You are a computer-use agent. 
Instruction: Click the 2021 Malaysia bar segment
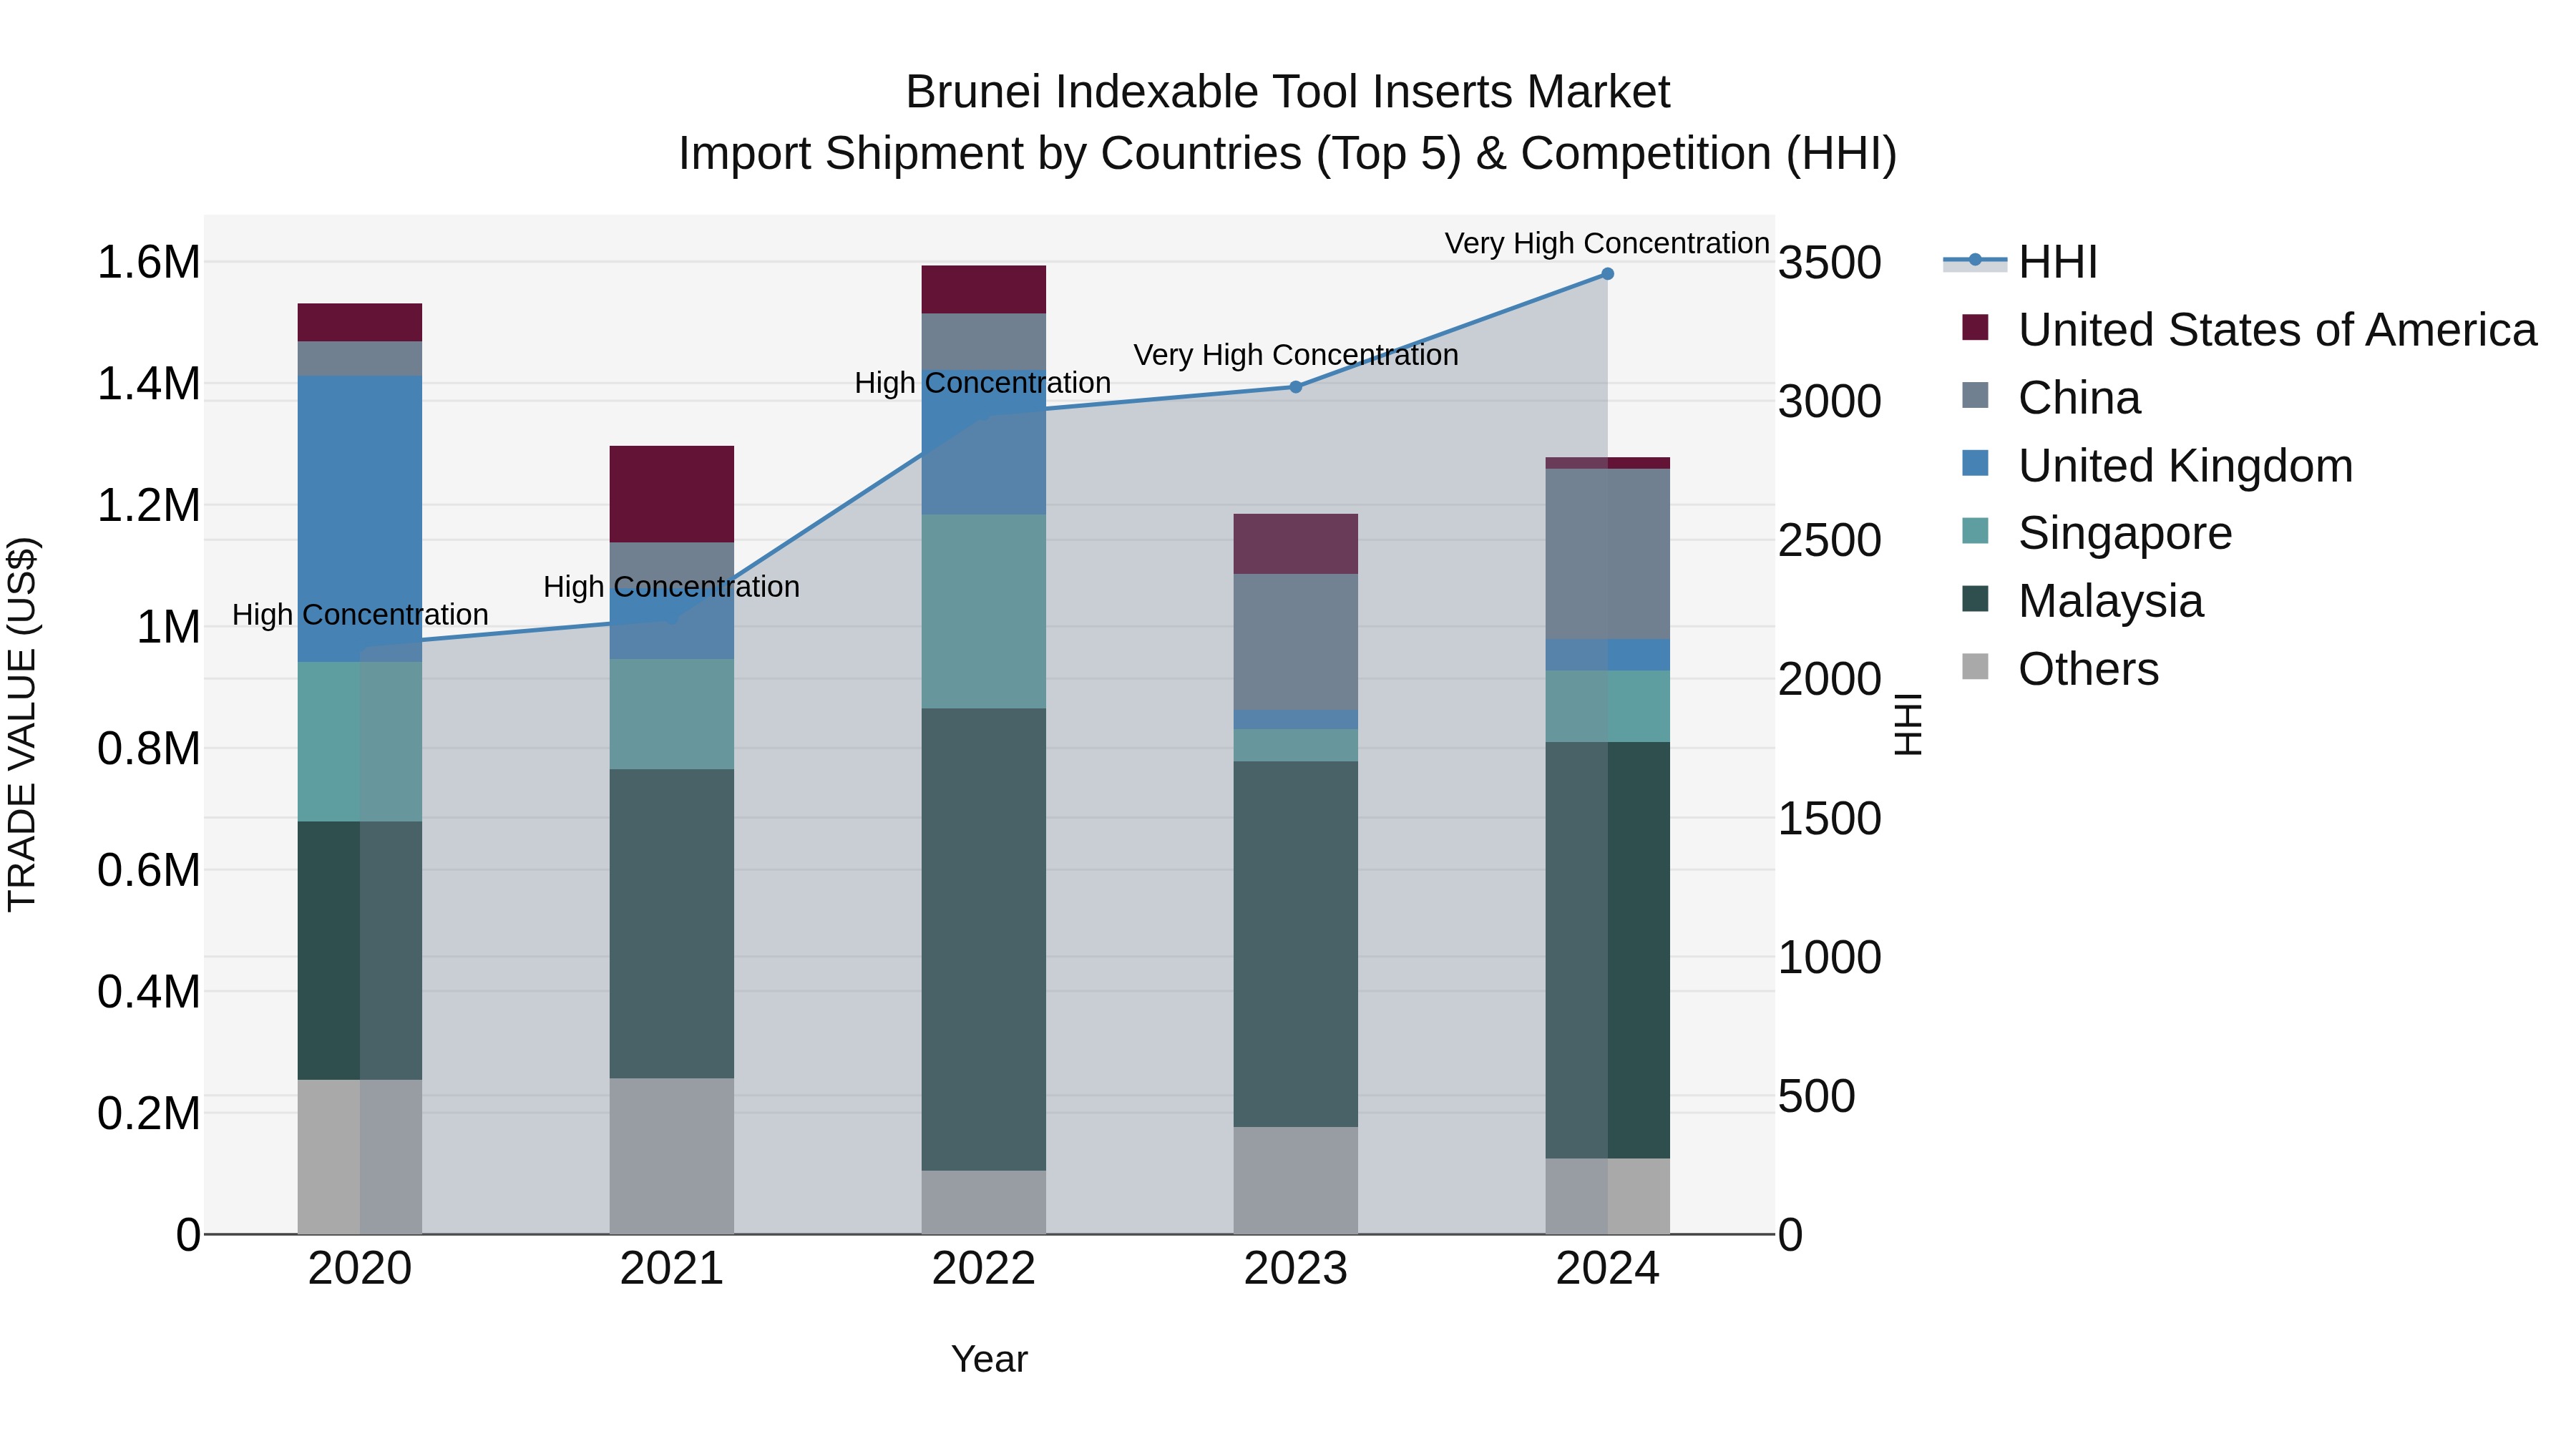coord(672,924)
